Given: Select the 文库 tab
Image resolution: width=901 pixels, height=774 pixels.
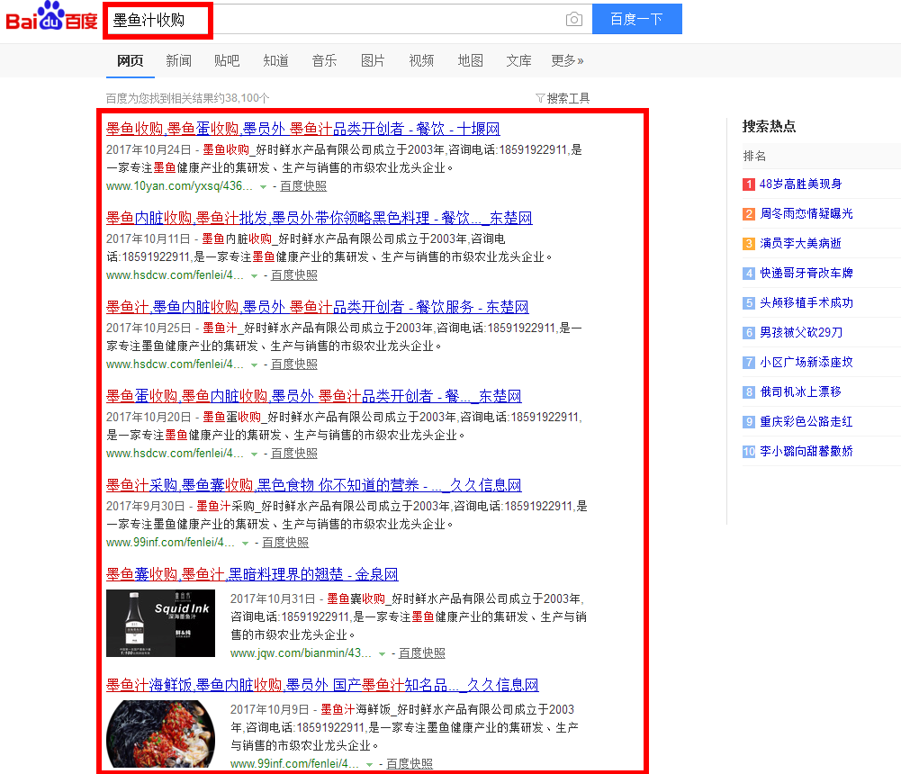Looking at the screenshot, I should pyautogui.click(x=518, y=61).
